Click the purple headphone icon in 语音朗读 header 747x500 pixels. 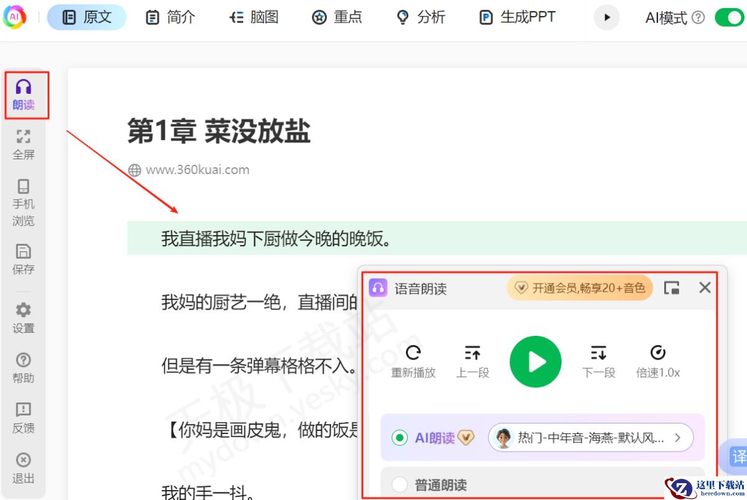coord(378,288)
